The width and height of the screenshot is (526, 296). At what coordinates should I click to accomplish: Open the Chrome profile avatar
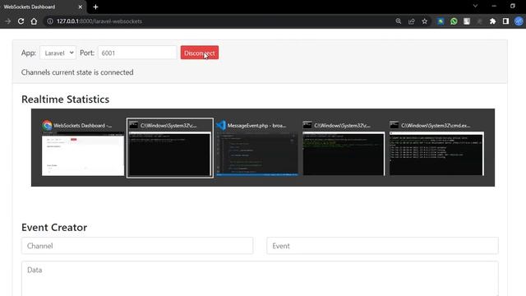(x=519, y=21)
